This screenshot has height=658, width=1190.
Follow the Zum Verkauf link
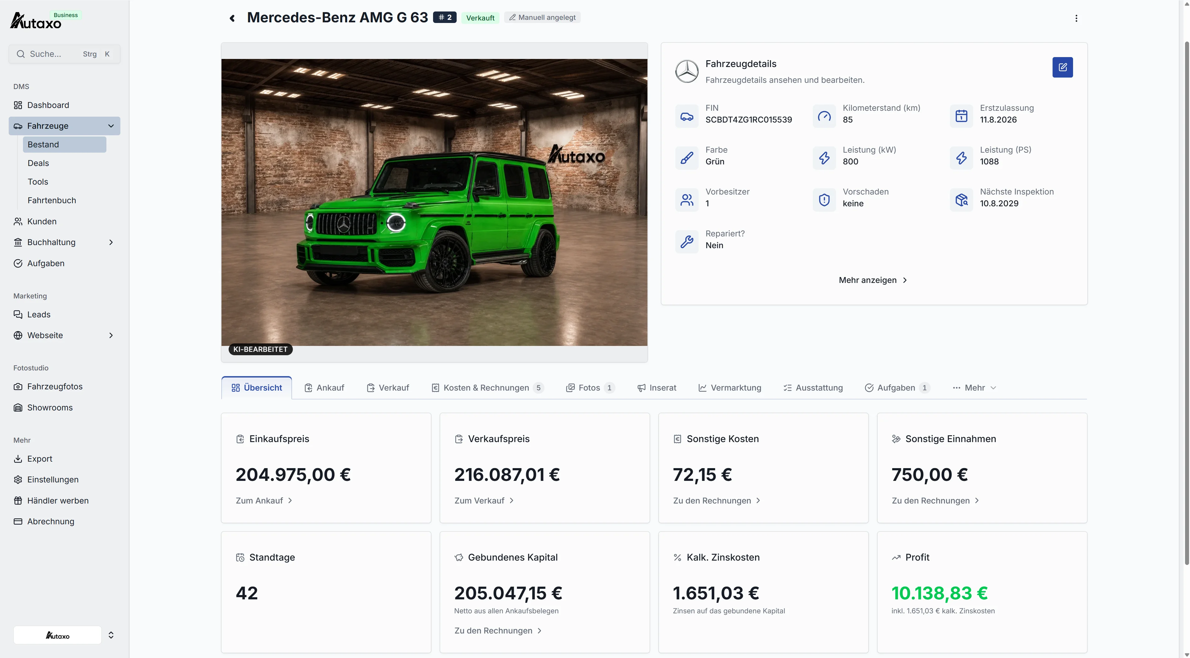(x=484, y=501)
